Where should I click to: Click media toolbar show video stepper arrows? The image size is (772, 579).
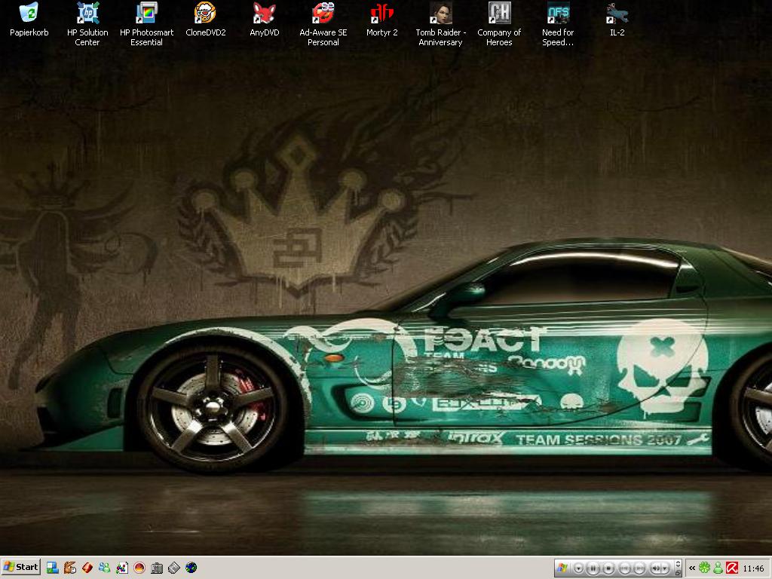point(678,564)
